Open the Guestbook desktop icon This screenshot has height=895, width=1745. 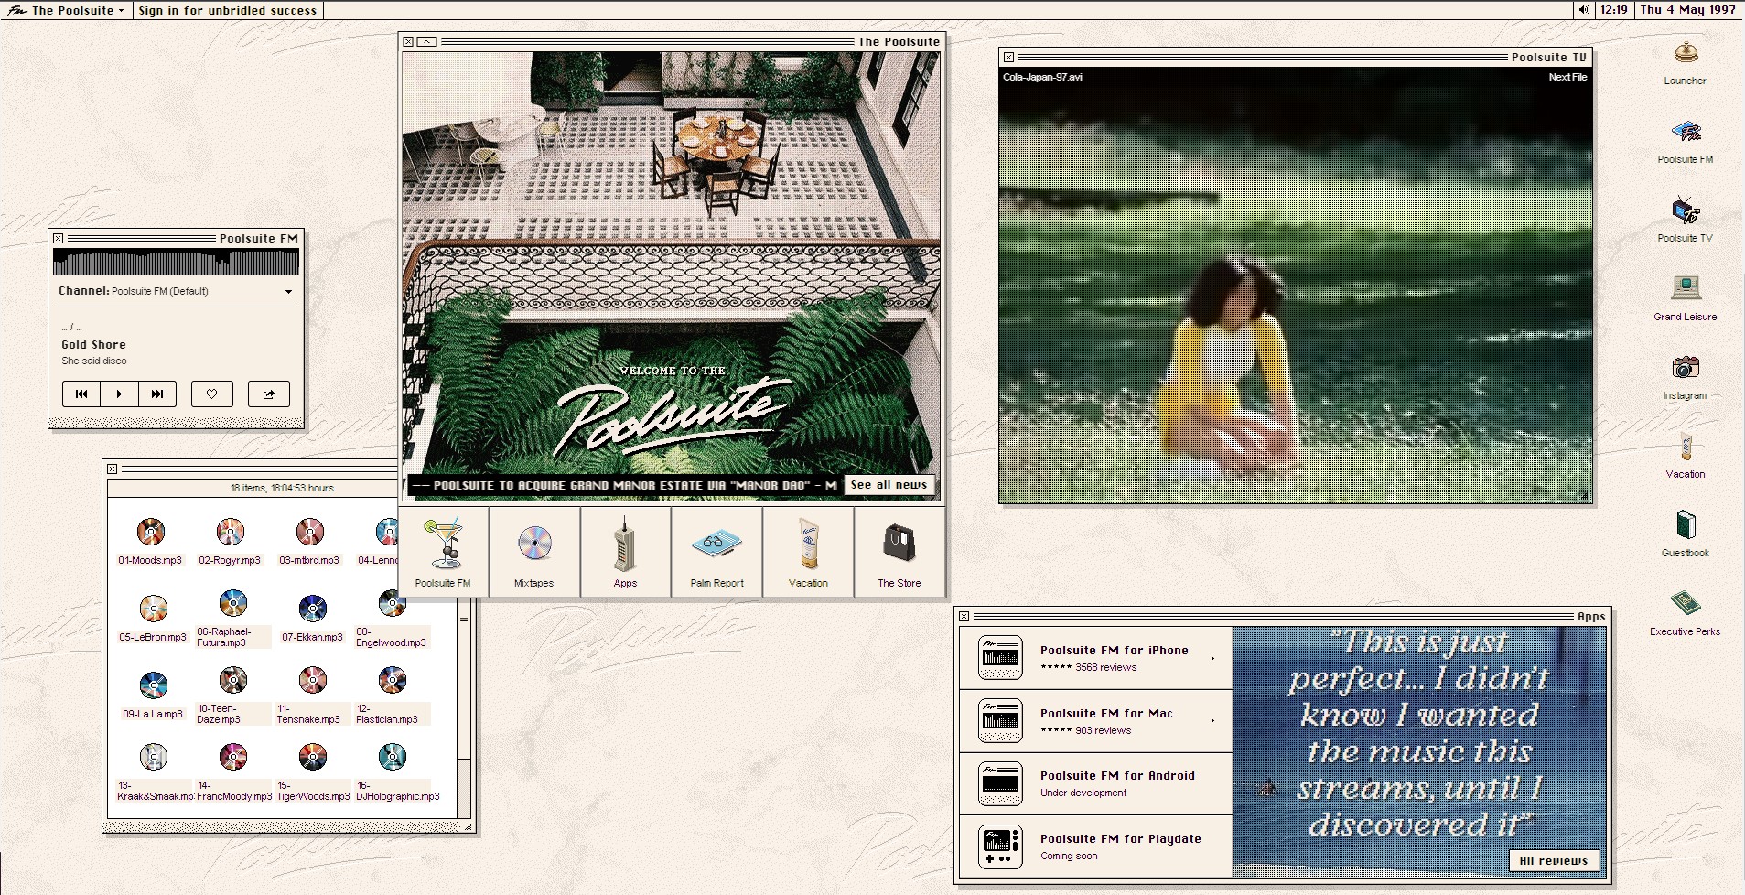click(1685, 526)
